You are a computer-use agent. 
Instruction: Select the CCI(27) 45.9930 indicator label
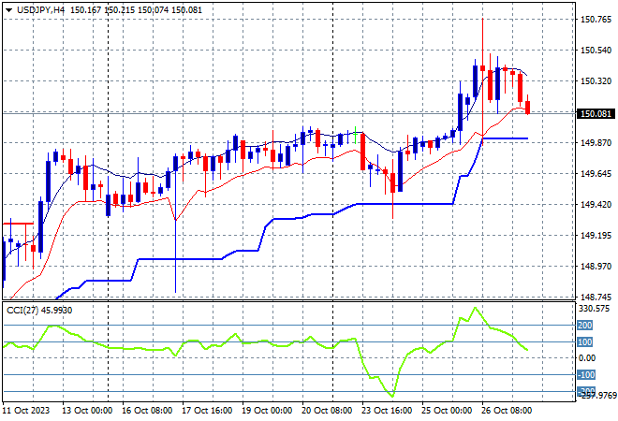click(39, 311)
